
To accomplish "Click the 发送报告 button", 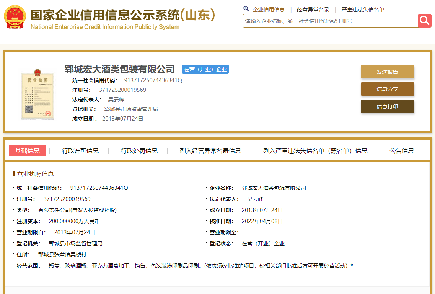I will point(387,72).
